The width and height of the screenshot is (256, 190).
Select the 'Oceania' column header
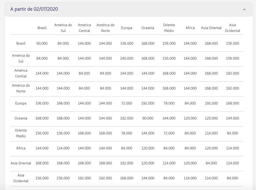point(148,28)
